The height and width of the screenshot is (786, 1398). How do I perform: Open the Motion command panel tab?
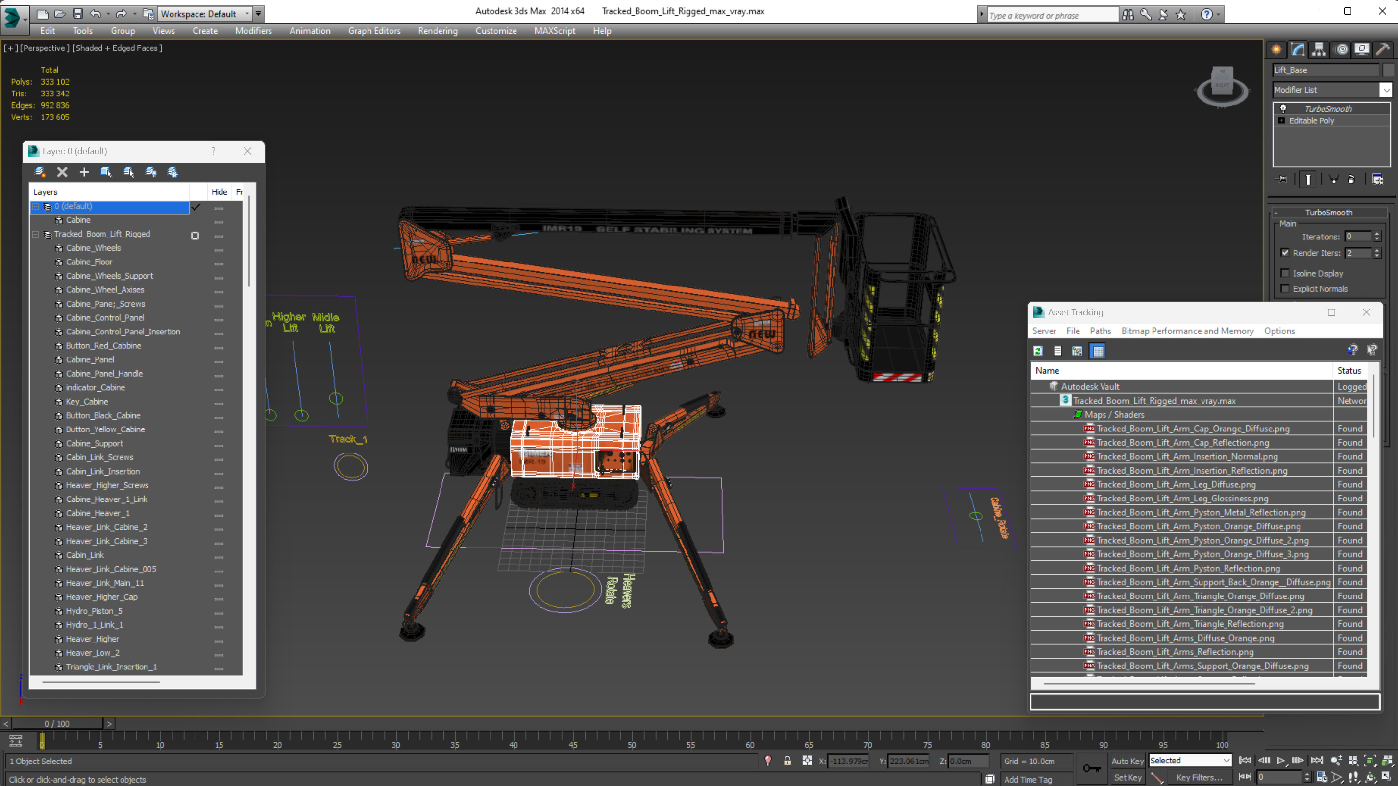(1341, 50)
